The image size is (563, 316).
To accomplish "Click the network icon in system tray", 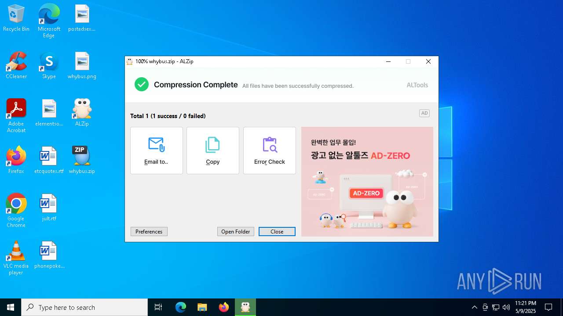I will click(496, 307).
